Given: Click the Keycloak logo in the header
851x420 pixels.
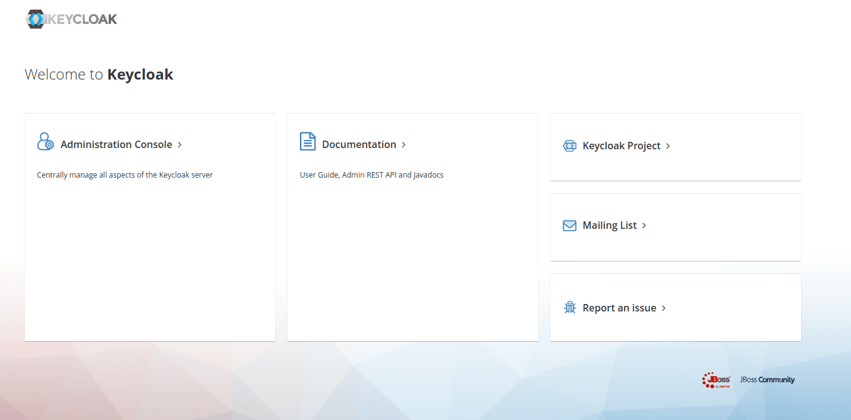Looking at the screenshot, I should point(71,19).
